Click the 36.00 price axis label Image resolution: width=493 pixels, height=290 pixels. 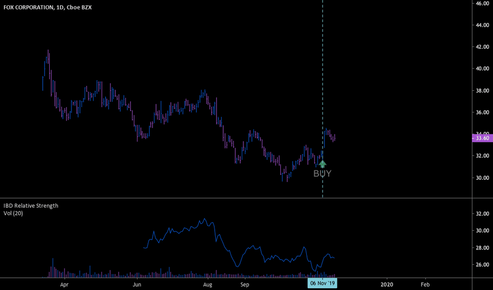[x=482, y=112]
